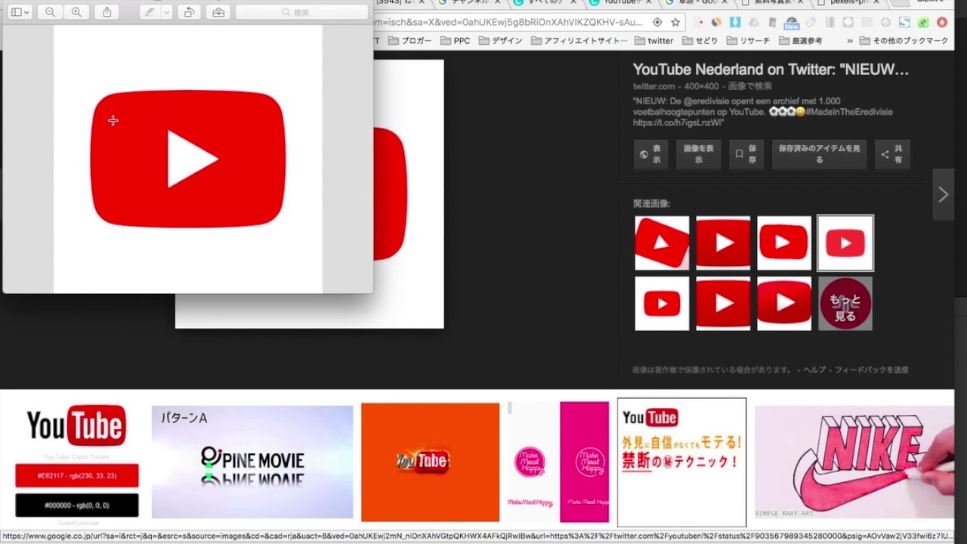Open selected white-bordered related thumbnail
Viewport: 967px width, 544px height.
click(845, 243)
